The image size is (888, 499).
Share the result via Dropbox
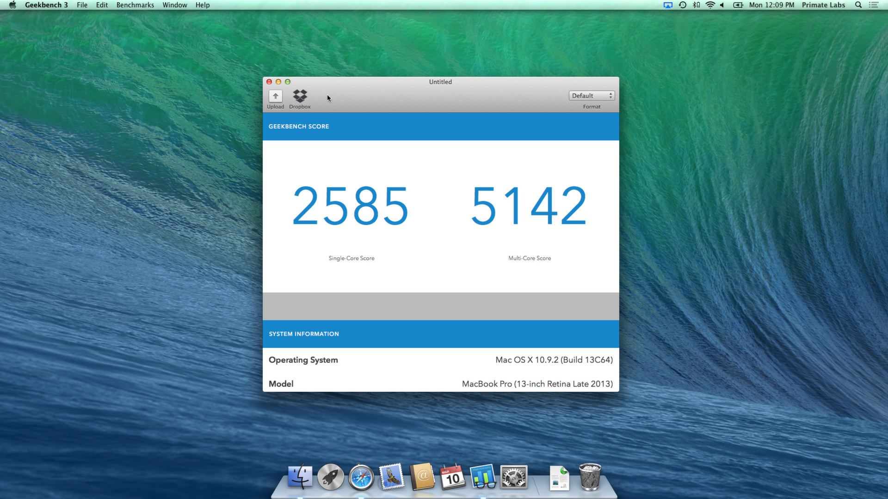click(300, 98)
